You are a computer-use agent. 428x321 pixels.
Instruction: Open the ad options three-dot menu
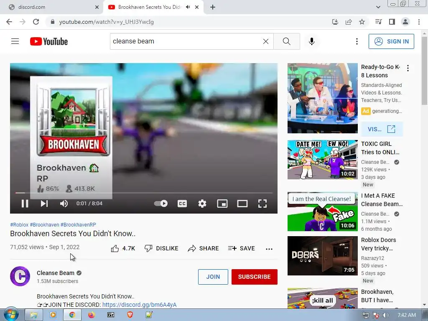pyautogui.click(x=408, y=68)
